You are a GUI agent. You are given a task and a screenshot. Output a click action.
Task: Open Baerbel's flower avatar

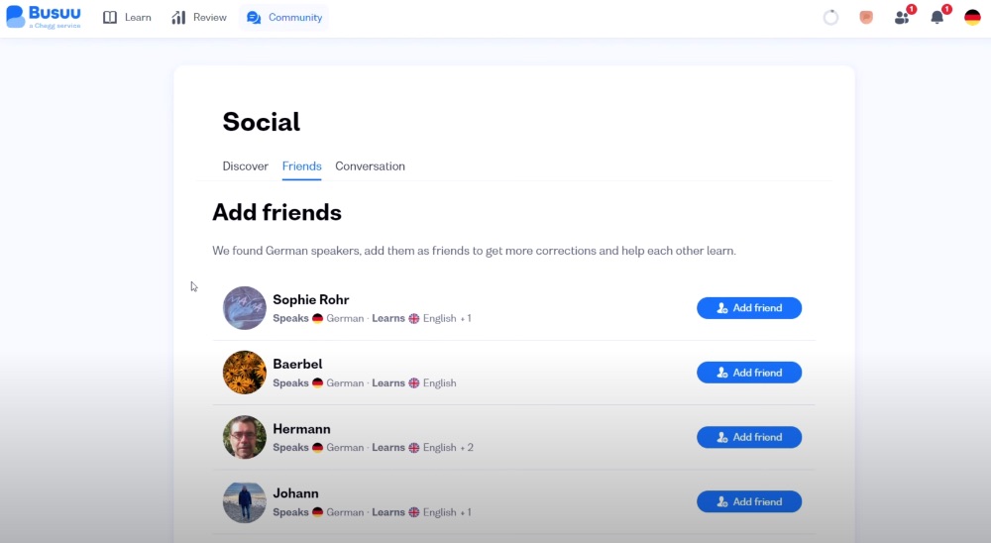pyautogui.click(x=245, y=373)
